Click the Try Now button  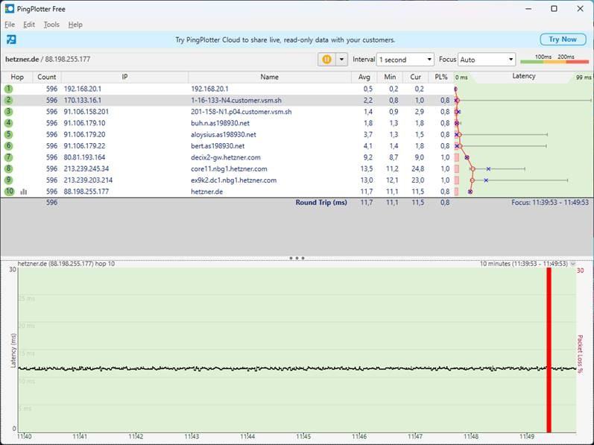click(x=563, y=40)
